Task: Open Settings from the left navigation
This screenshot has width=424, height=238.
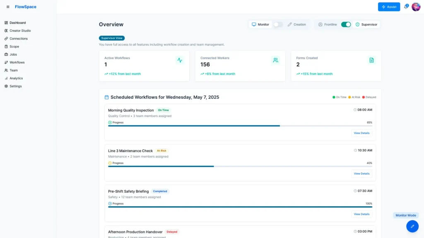Action: 15,86
